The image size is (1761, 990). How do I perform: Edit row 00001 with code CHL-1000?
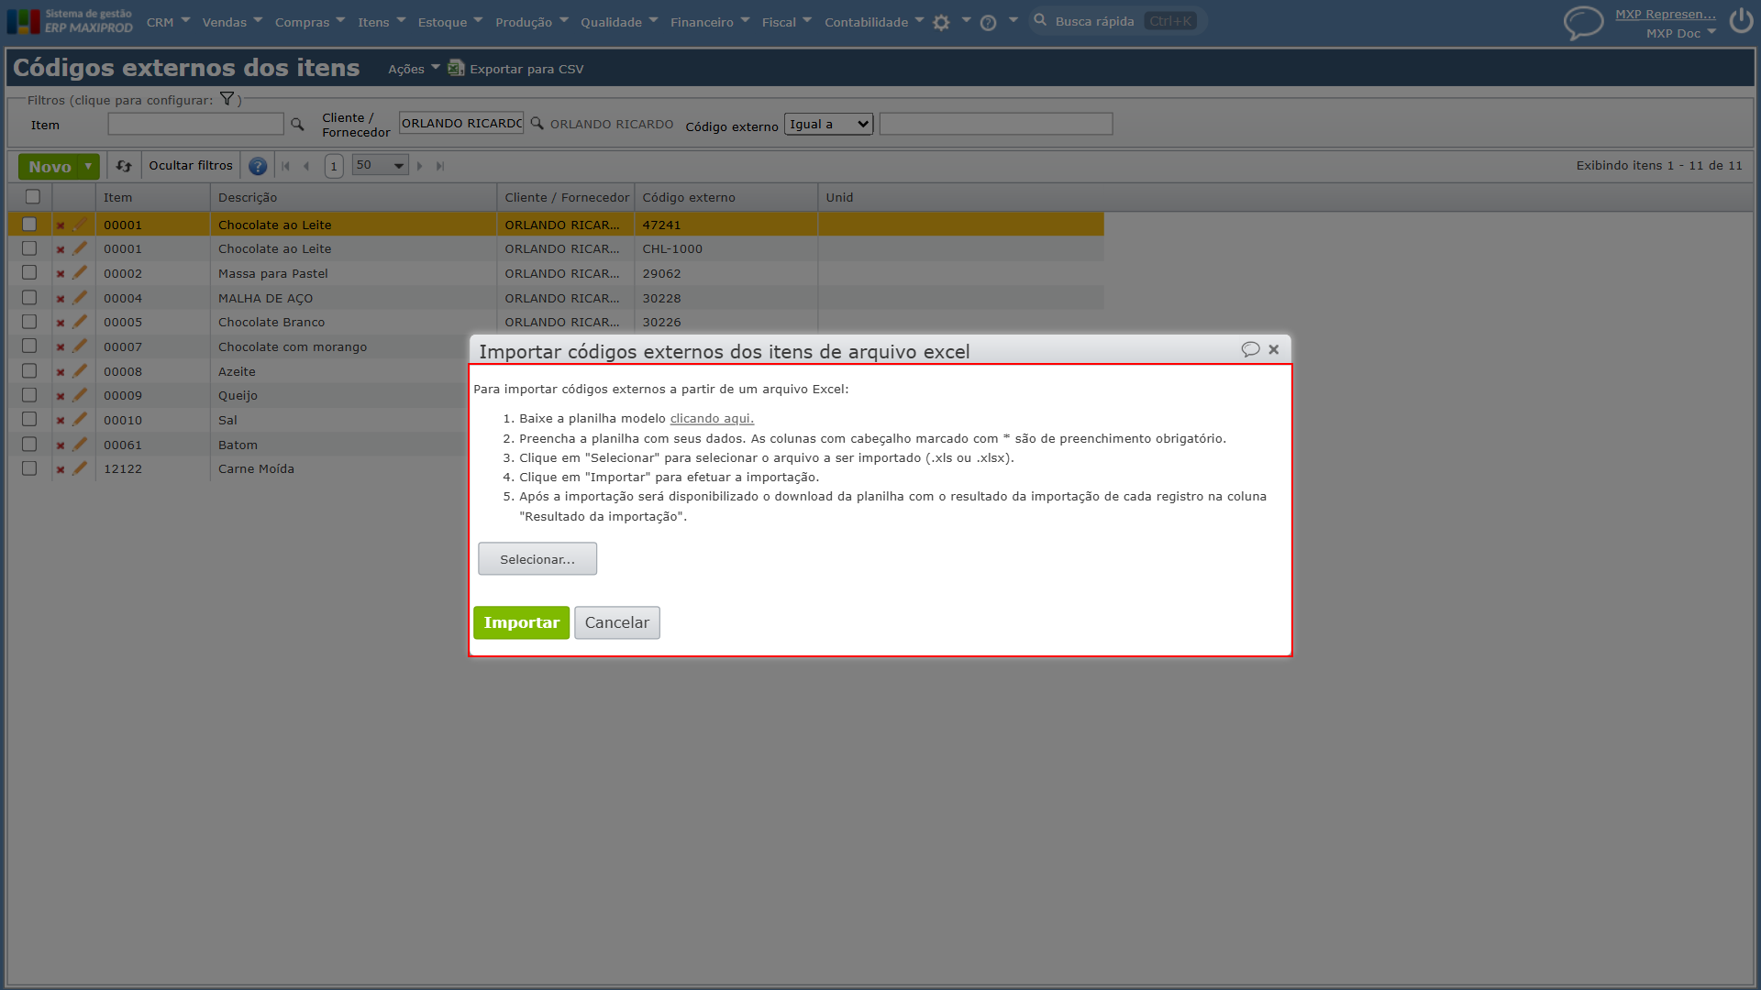click(81, 248)
